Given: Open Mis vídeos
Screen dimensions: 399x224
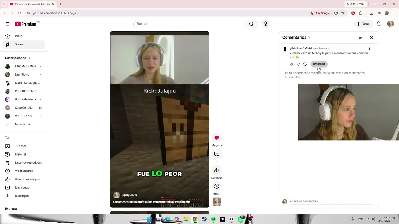Looking at the screenshot, I should tap(23, 188).
